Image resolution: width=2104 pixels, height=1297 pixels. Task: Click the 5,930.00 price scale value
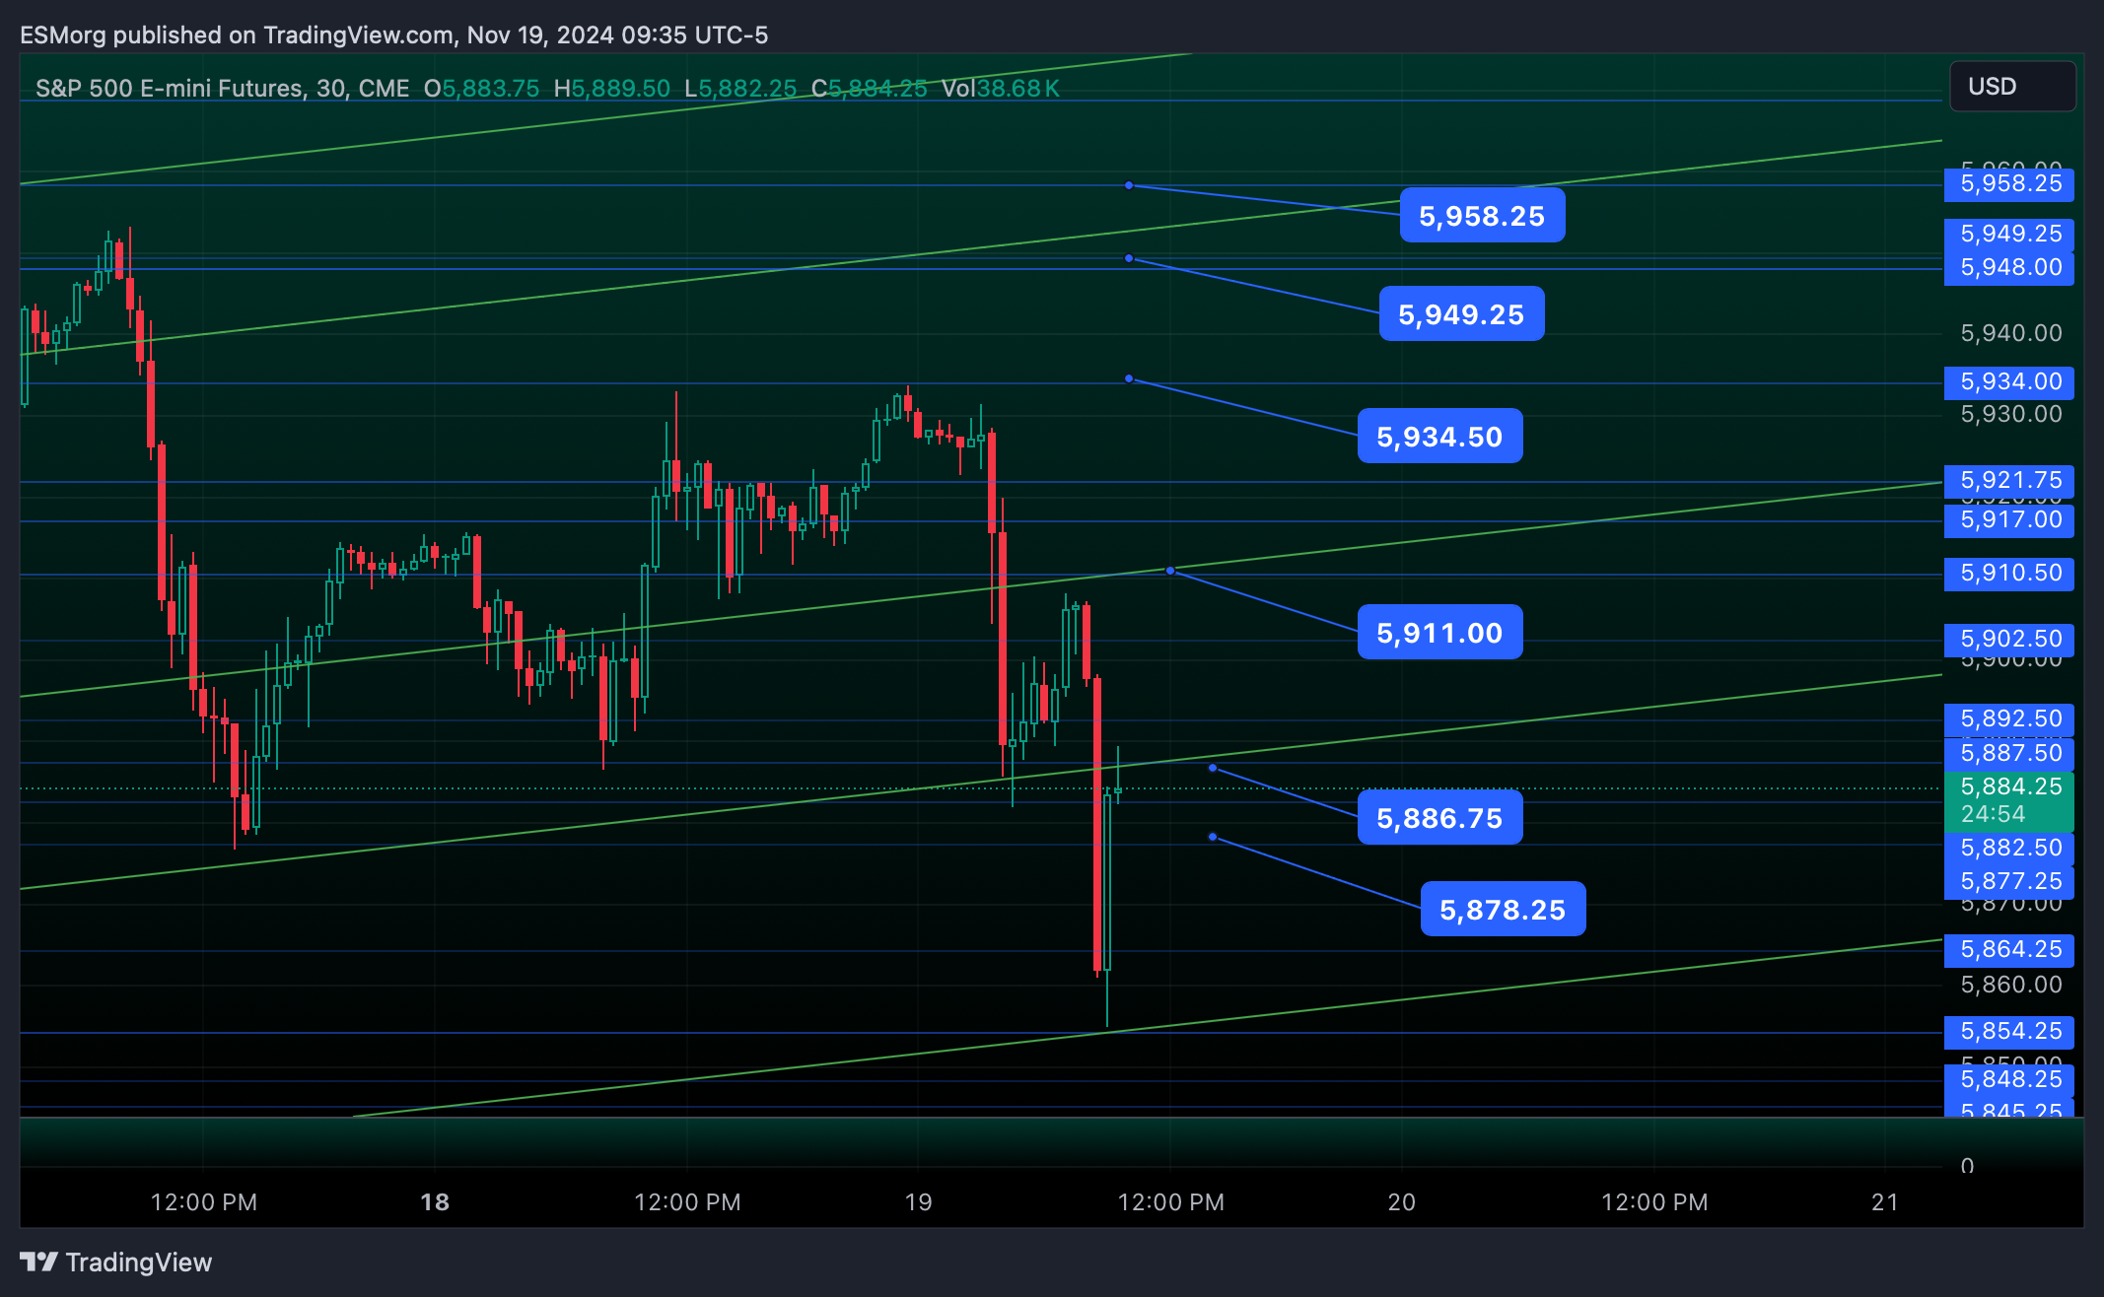tap(2011, 414)
